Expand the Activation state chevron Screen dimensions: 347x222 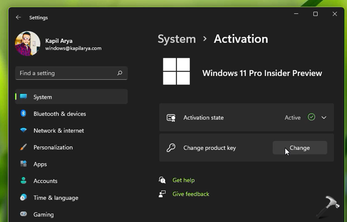[x=324, y=118]
